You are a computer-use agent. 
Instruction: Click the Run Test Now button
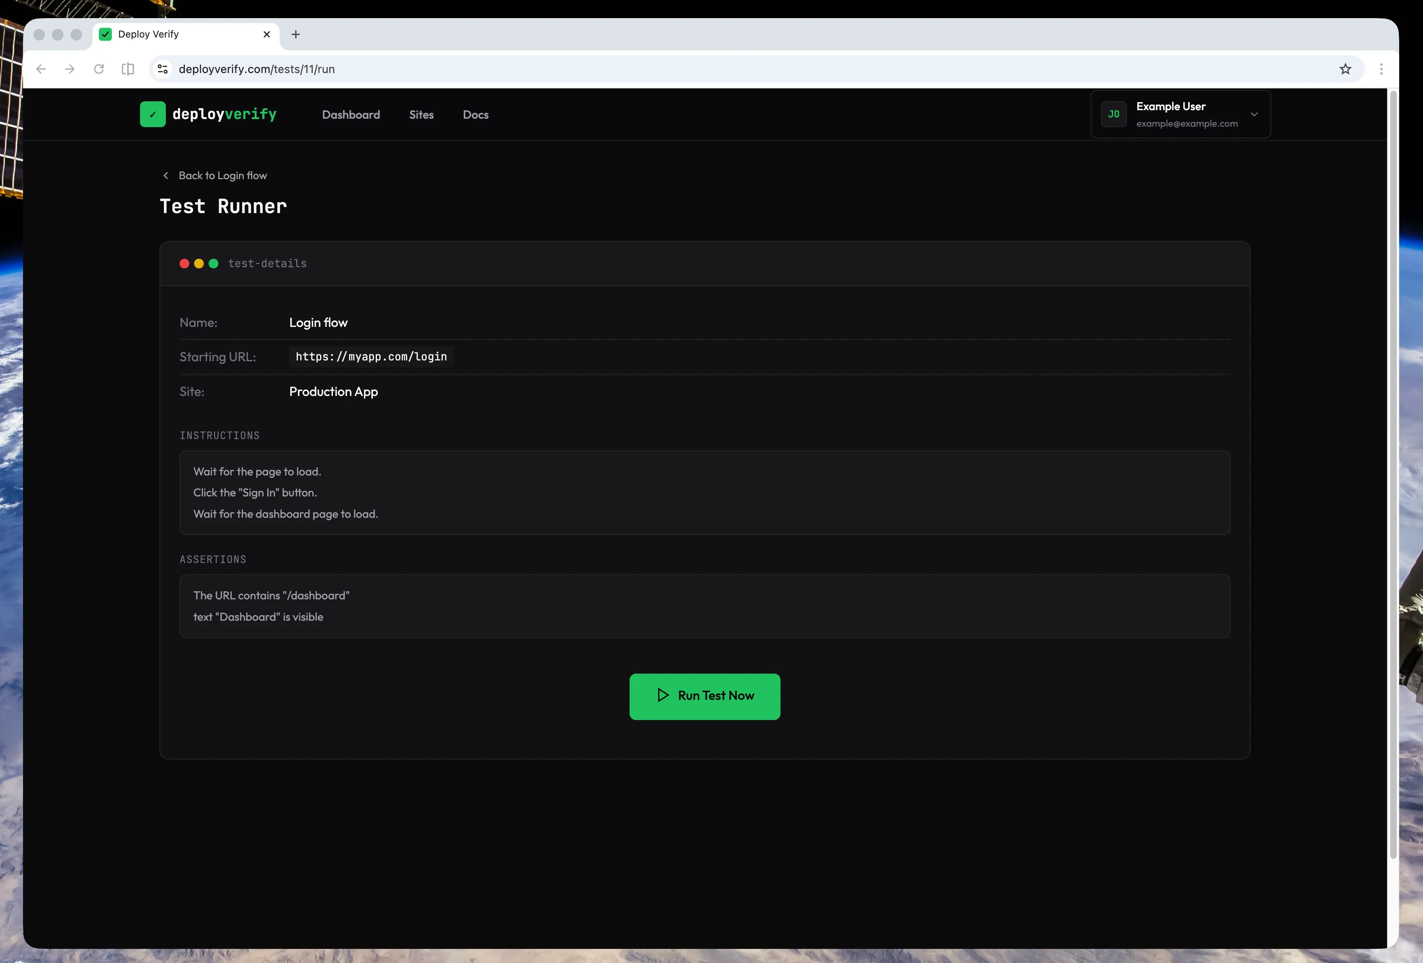pos(705,696)
